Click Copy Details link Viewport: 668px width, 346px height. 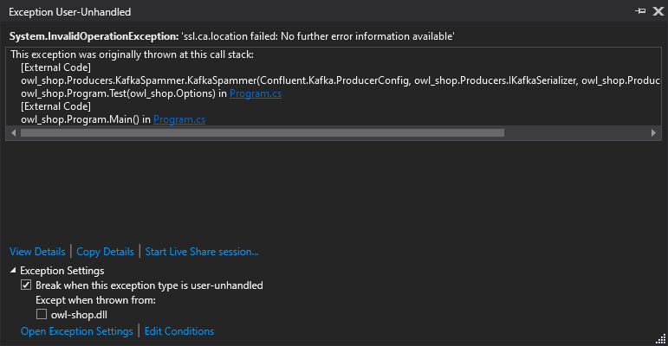(x=105, y=252)
